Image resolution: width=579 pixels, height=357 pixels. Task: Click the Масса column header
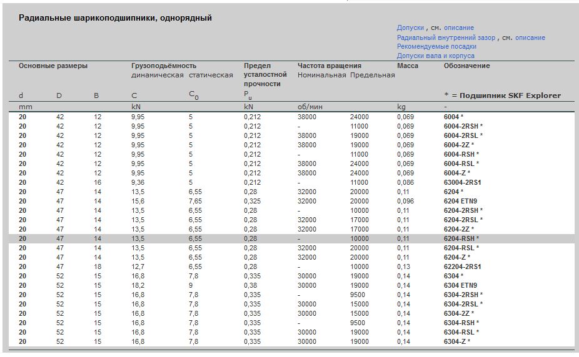pos(407,66)
